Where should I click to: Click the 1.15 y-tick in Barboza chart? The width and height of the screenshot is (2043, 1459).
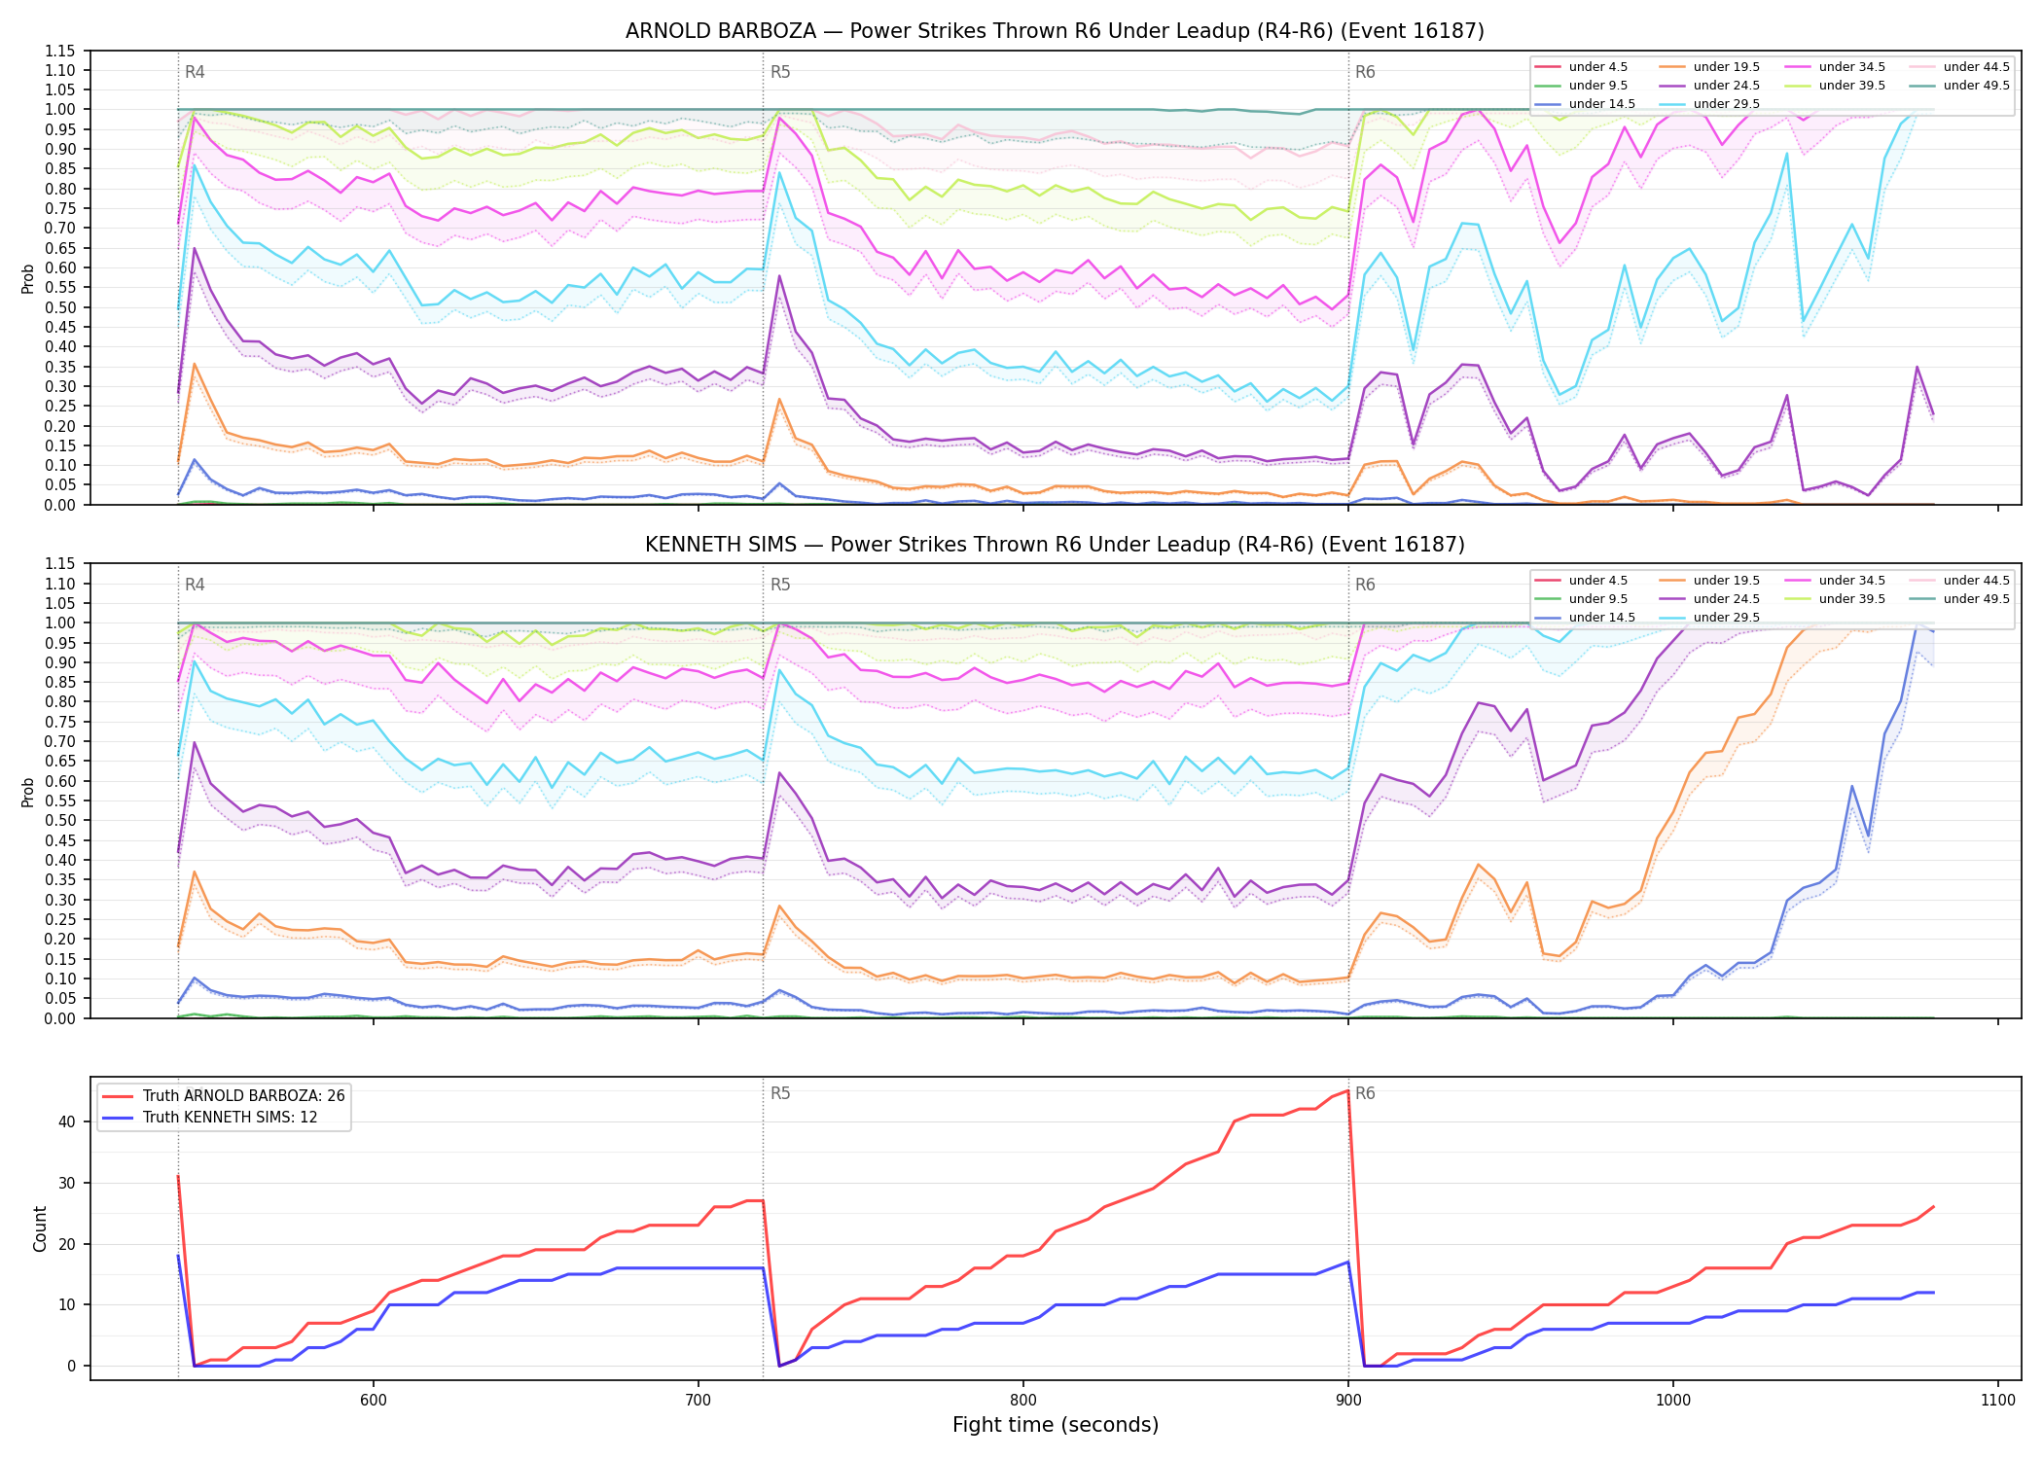tap(60, 51)
